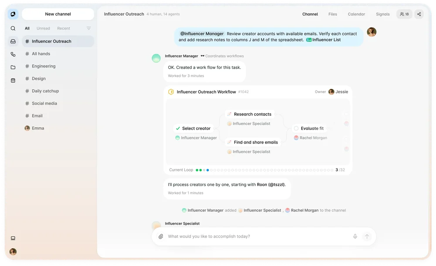
Task: Open the calendar icon in left sidebar
Action: point(13,80)
